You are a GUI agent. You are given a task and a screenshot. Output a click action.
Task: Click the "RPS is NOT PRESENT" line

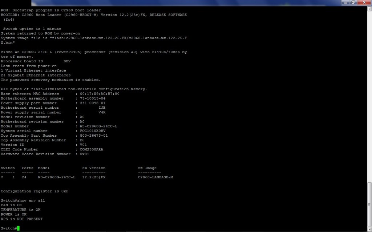point(22,219)
